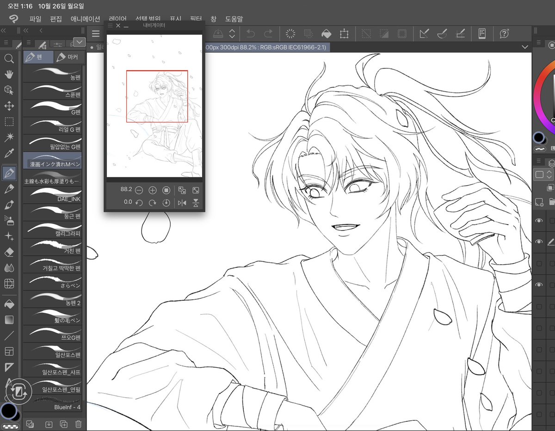
Task: Choose the 스푼펜 brush
Action: (x=52, y=91)
